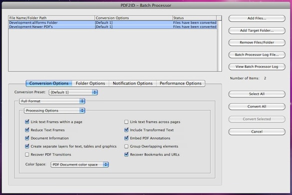This screenshot has height=195, width=292.
Task: Toggle Recover Bookmarks and URLs checkbox
Action: [x=126, y=154]
